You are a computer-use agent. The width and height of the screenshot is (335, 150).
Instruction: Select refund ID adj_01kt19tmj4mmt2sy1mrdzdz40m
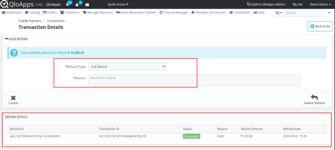tap(35, 136)
